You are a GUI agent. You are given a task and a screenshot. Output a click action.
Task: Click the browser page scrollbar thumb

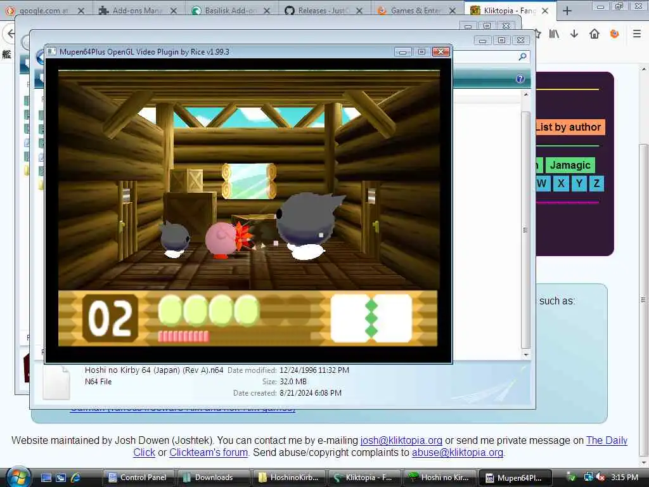point(644,300)
